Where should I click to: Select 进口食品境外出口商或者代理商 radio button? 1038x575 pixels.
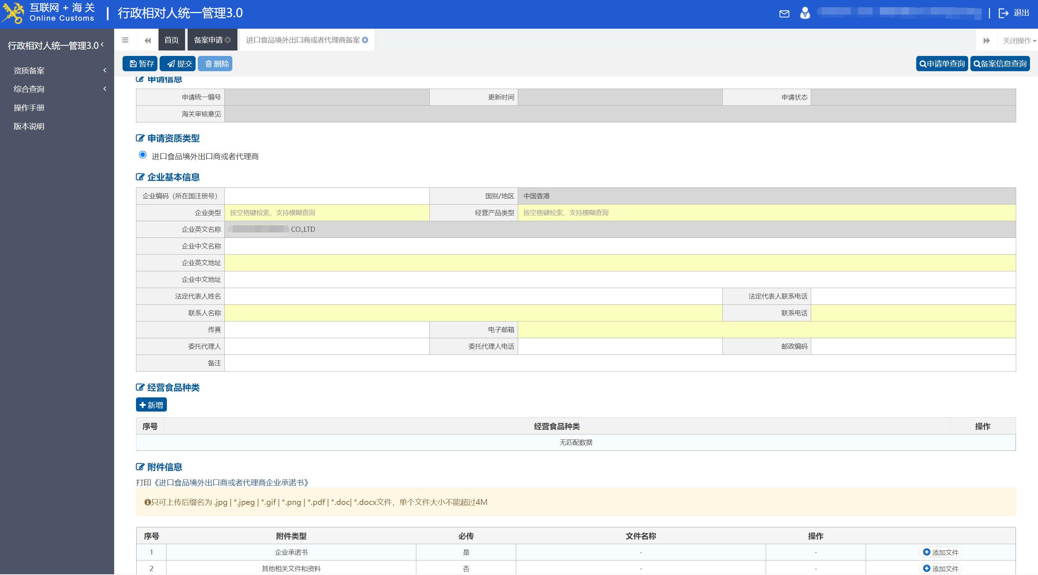tap(143, 155)
